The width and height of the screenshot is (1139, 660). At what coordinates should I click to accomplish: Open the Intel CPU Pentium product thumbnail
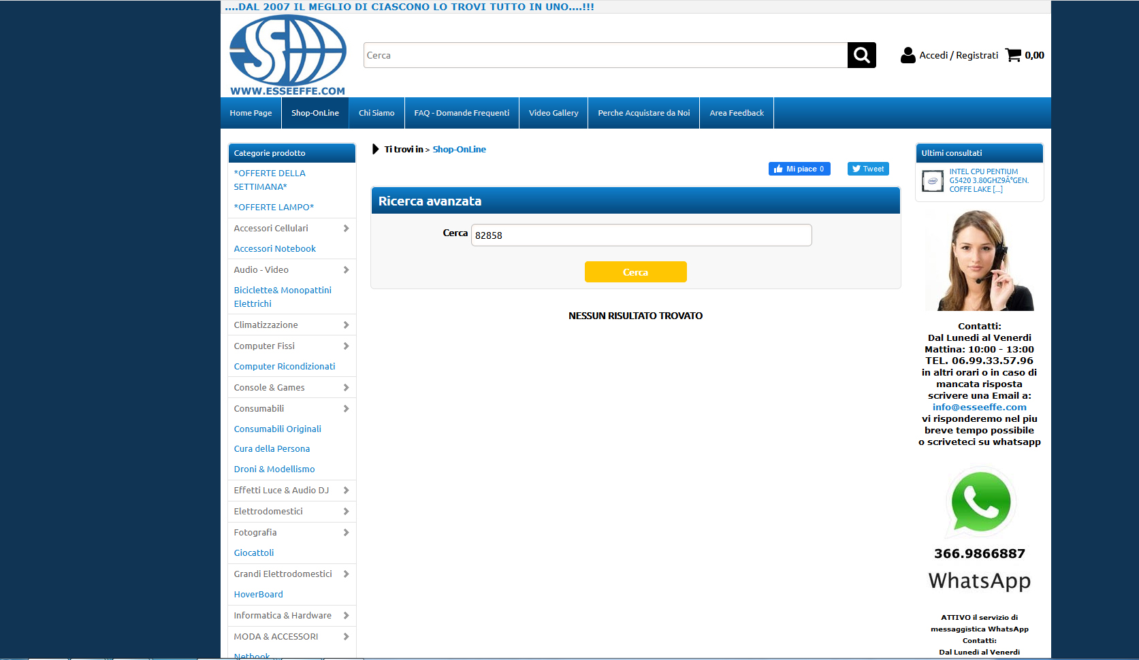point(933,181)
